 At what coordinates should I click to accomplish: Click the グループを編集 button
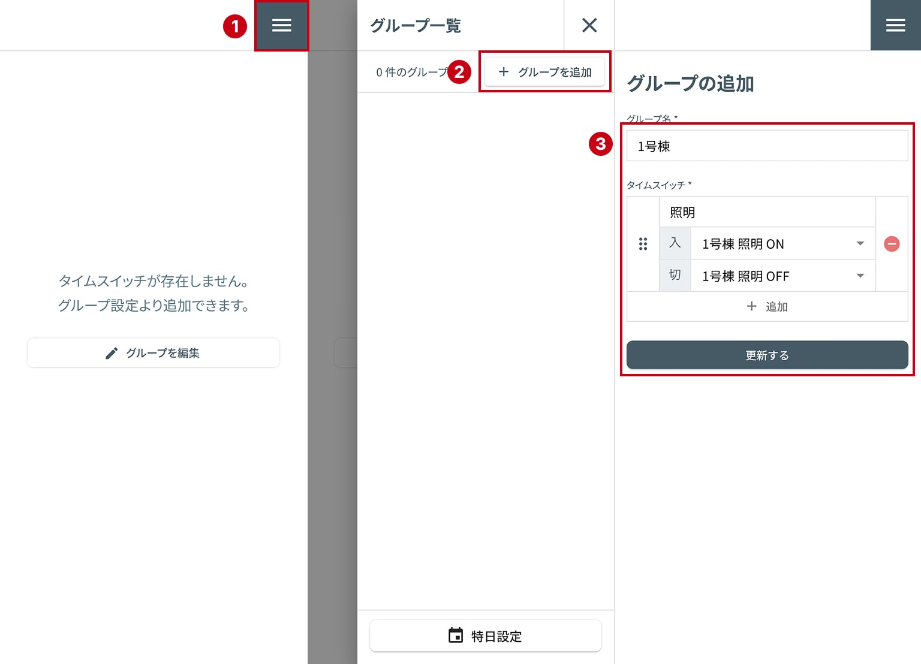click(x=153, y=353)
